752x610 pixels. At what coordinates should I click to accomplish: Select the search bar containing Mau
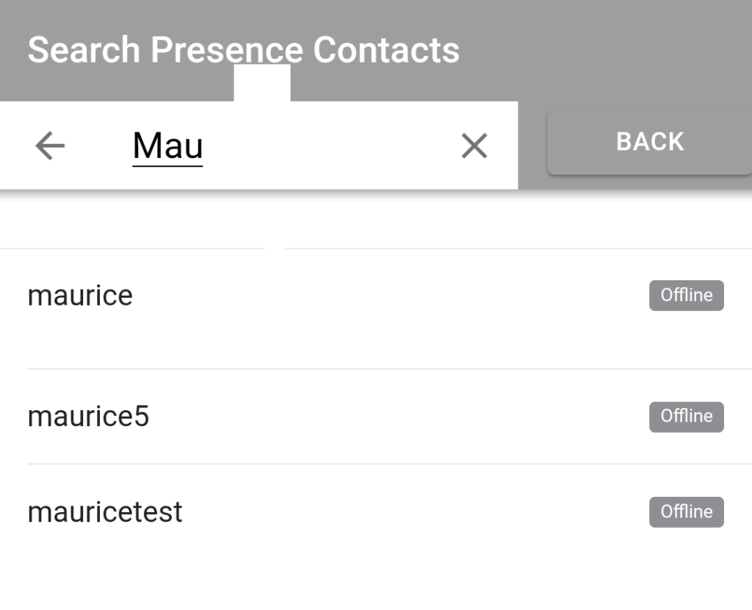[x=257, y=145]
